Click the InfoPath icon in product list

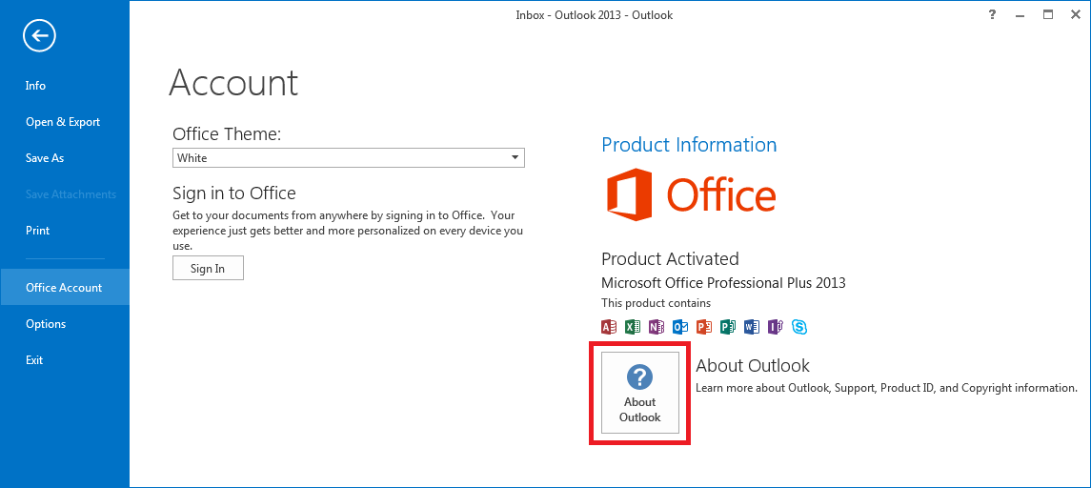[776, 327]
